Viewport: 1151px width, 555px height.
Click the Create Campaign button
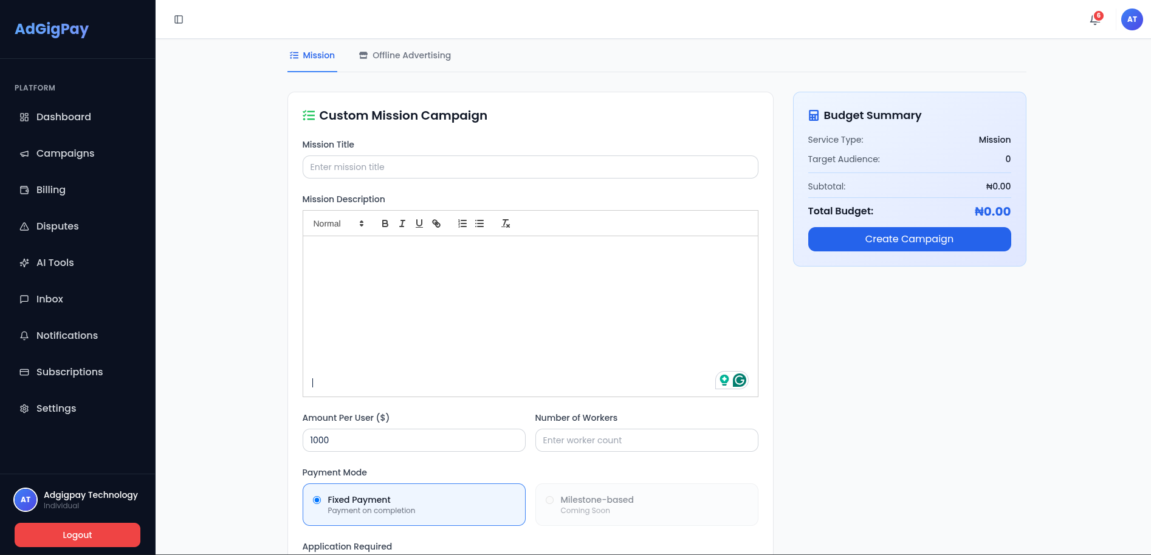click(909, 239)
